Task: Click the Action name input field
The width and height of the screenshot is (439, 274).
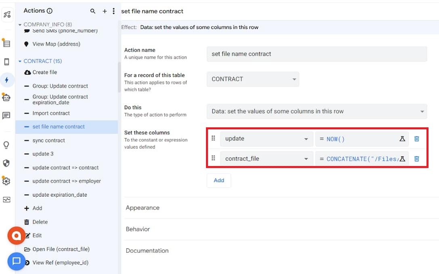Action: pos(317,54)
